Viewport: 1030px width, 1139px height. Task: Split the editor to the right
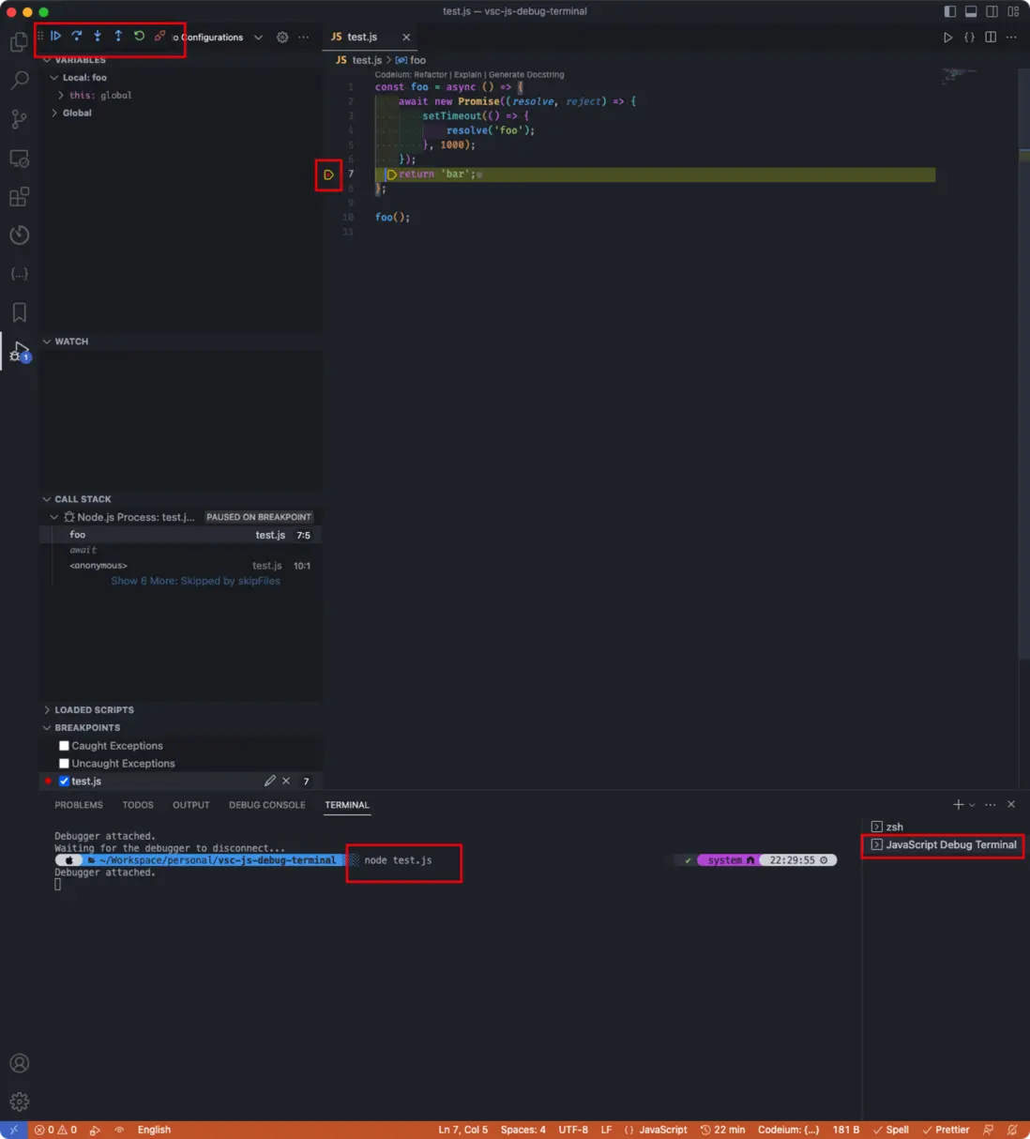991,38
